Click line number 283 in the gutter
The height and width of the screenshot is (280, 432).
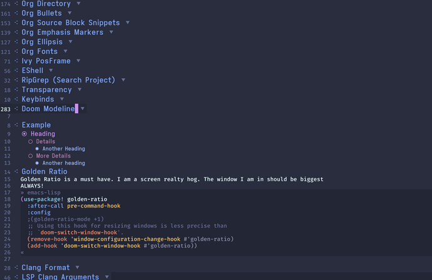6,109
